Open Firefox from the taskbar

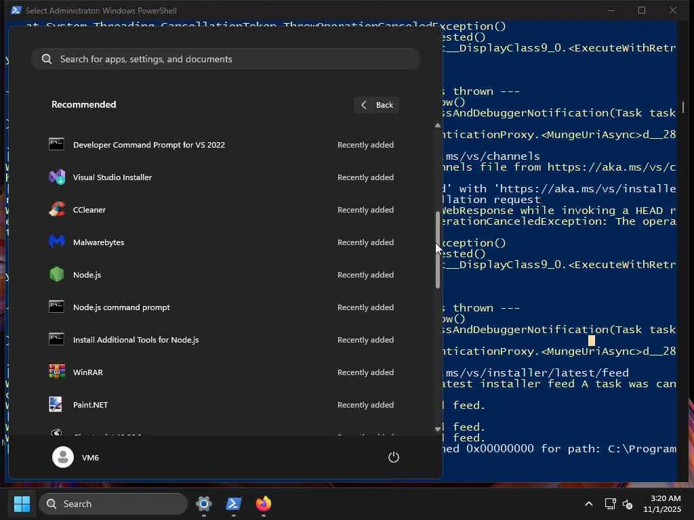[264, 504]
